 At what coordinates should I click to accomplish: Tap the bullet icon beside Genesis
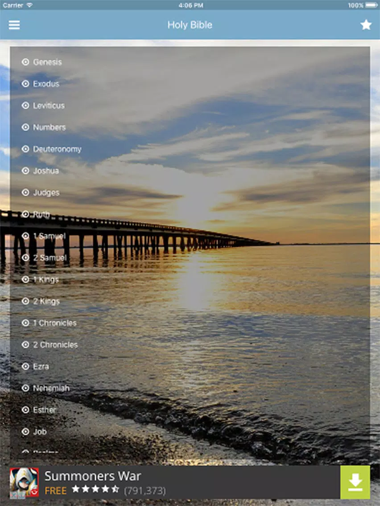[25, 62]
